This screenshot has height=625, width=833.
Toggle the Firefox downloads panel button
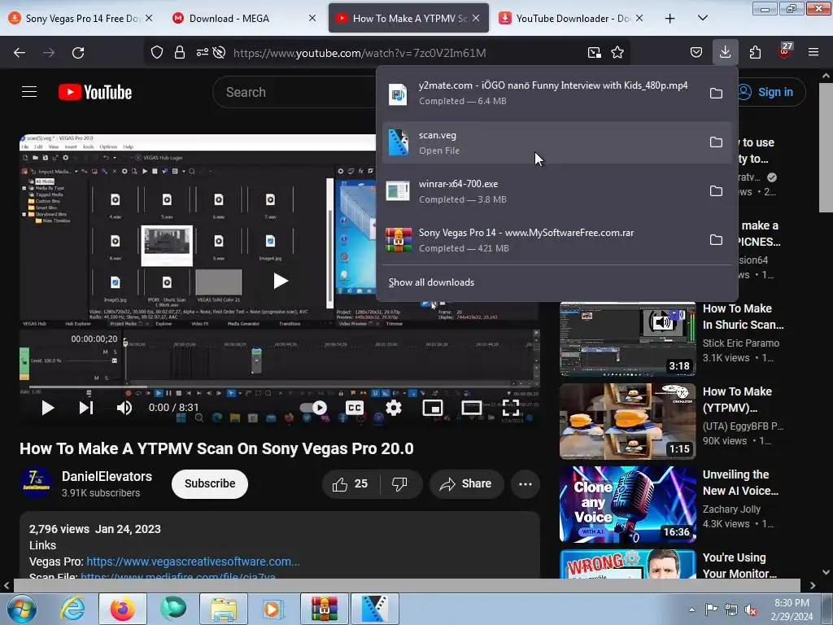click(725, 52)
